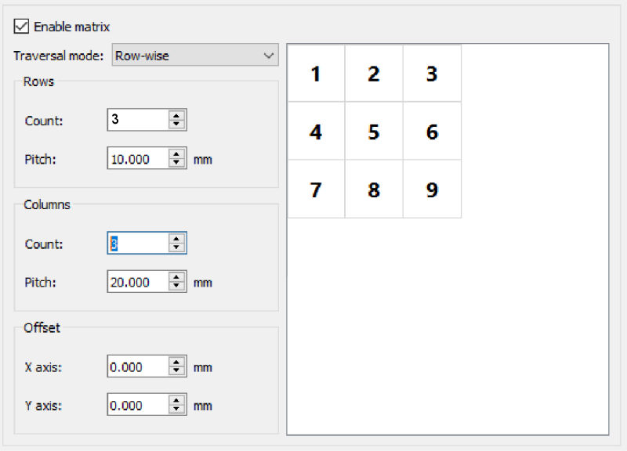The image size is (627, 451).
Task: Open the Traversal mode dropdown
Action: pos(195,55)
